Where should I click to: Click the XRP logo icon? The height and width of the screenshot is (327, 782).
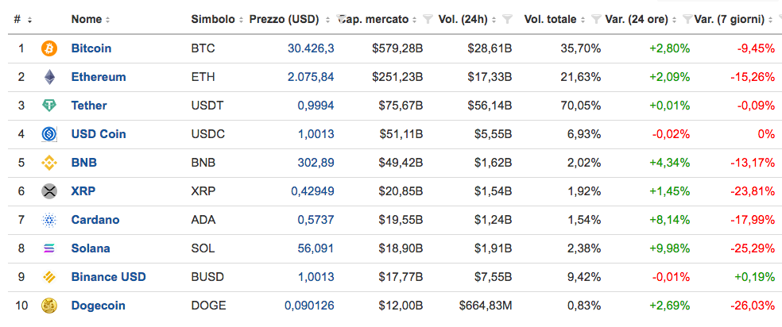[x=49, y=191]
